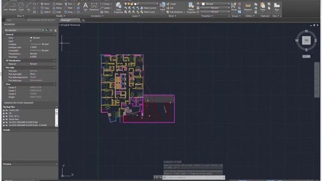322x181 pixels.
Task: Open the Layer Properties manager
Action: pyautogui.click(x=118, y=8)
